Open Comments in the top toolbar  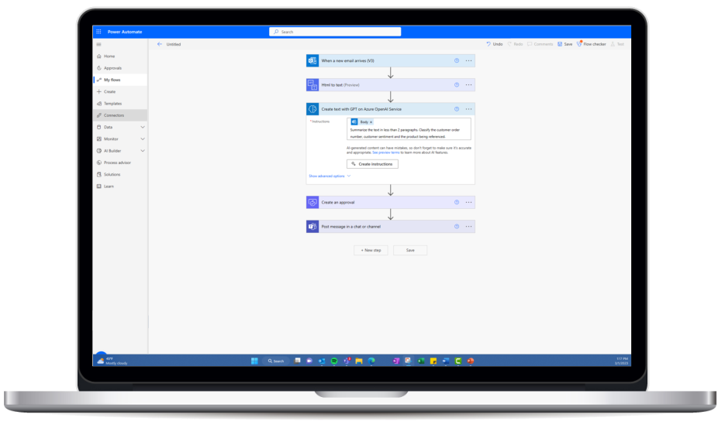tap(540, 44)
